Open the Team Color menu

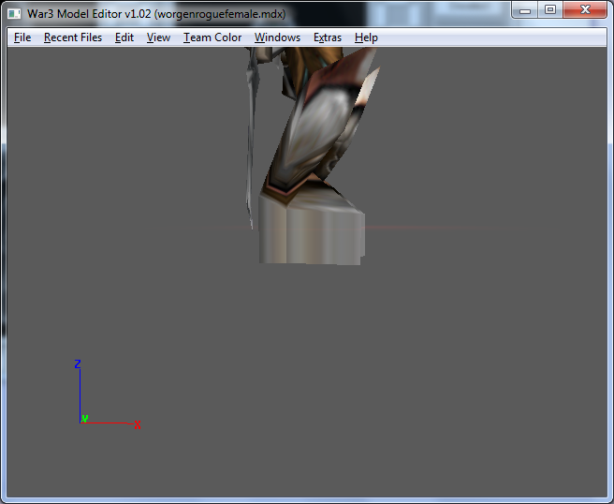[x=212, y=37]
